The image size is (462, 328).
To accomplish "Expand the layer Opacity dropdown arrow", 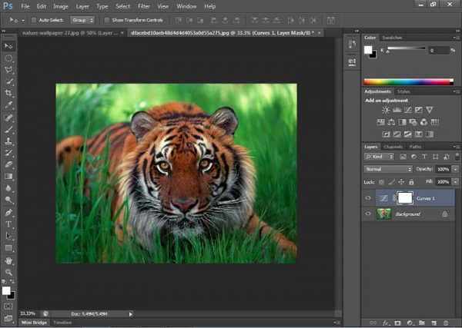I will (454, 169).
